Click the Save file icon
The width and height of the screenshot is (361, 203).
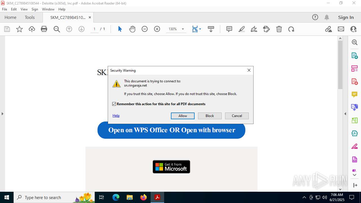[7, 29]
